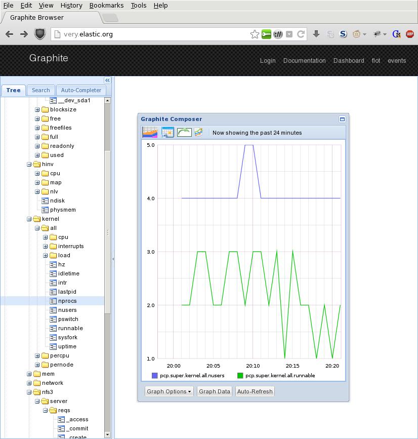The image size is (418, 439).
Task: Click the green runnable legend swatch
Action: click(x=240, y=375)
